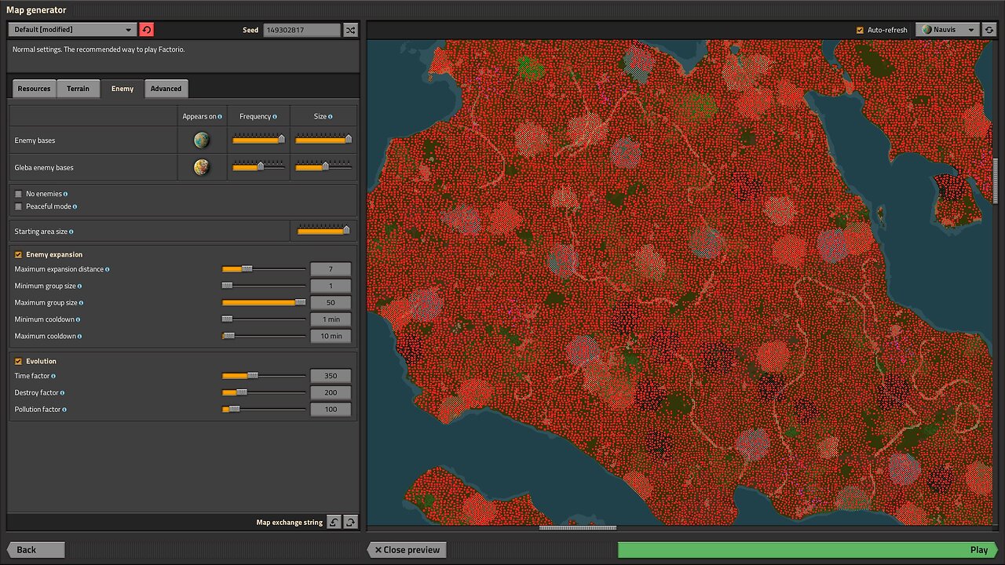The image size is (1005, 565).
Task: Adjust Gleba enemy bases Size slider
Action: [x=323, y=167]
